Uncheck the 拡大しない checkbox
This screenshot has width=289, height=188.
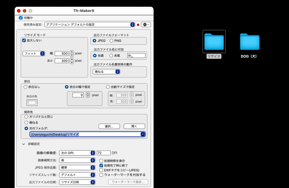point(24,40)
